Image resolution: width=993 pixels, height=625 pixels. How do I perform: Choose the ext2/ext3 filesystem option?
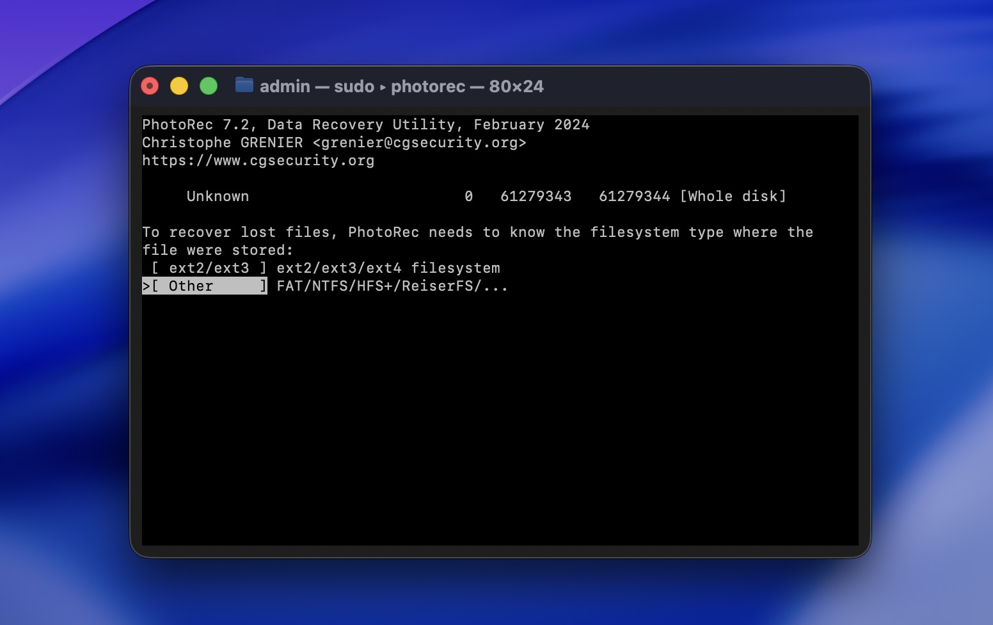208,268
